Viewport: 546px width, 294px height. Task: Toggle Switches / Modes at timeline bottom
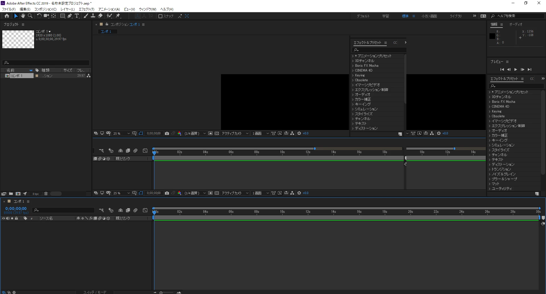[x=95, y=292]
